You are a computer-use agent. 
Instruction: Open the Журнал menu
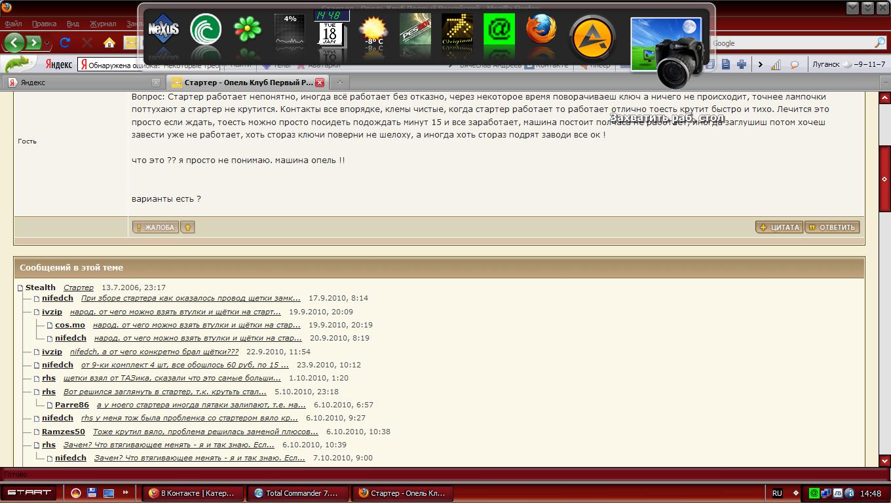pyautogui.click(x=103, y=24)
